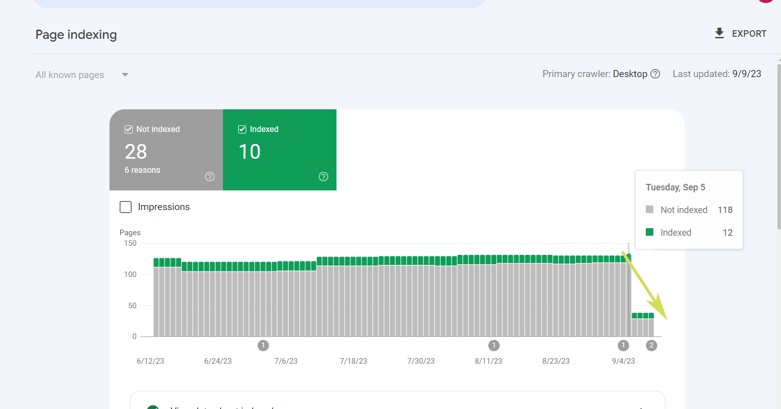Click the Export download icon
Viewport: 781px width, 409px height.
[x=719, y=33]
